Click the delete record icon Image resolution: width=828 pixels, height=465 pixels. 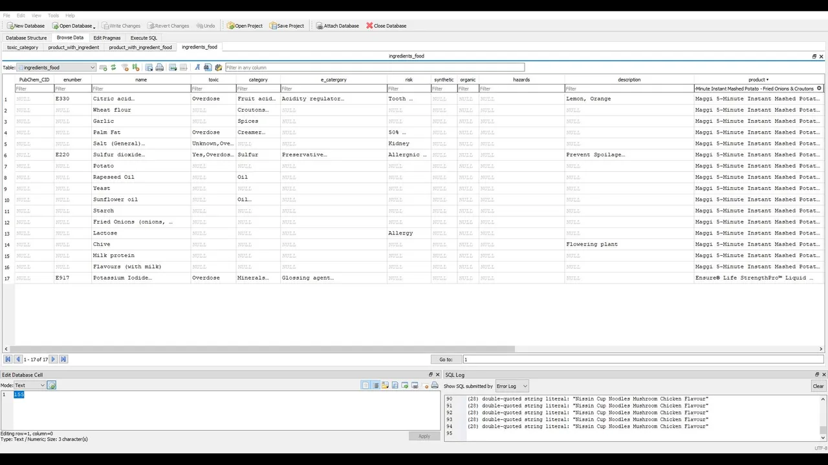[x=184, y=67]
